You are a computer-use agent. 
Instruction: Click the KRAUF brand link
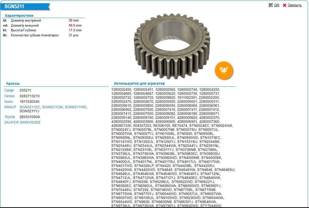10,107
